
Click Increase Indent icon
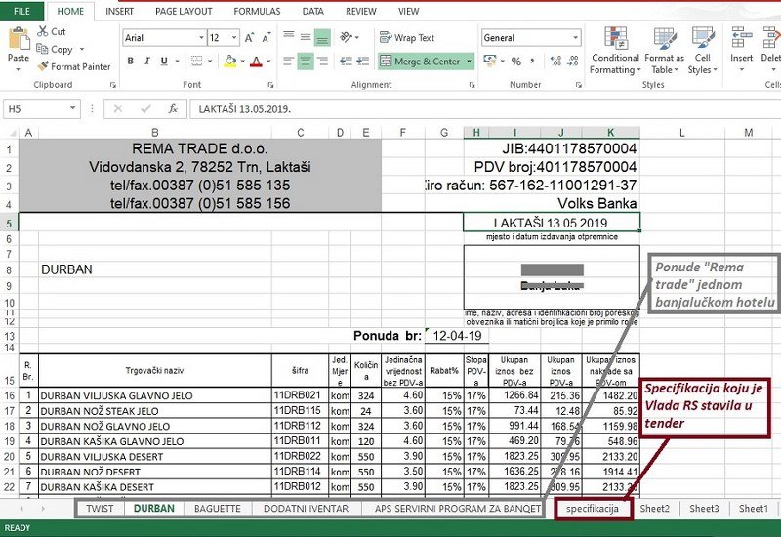point(362,62)
